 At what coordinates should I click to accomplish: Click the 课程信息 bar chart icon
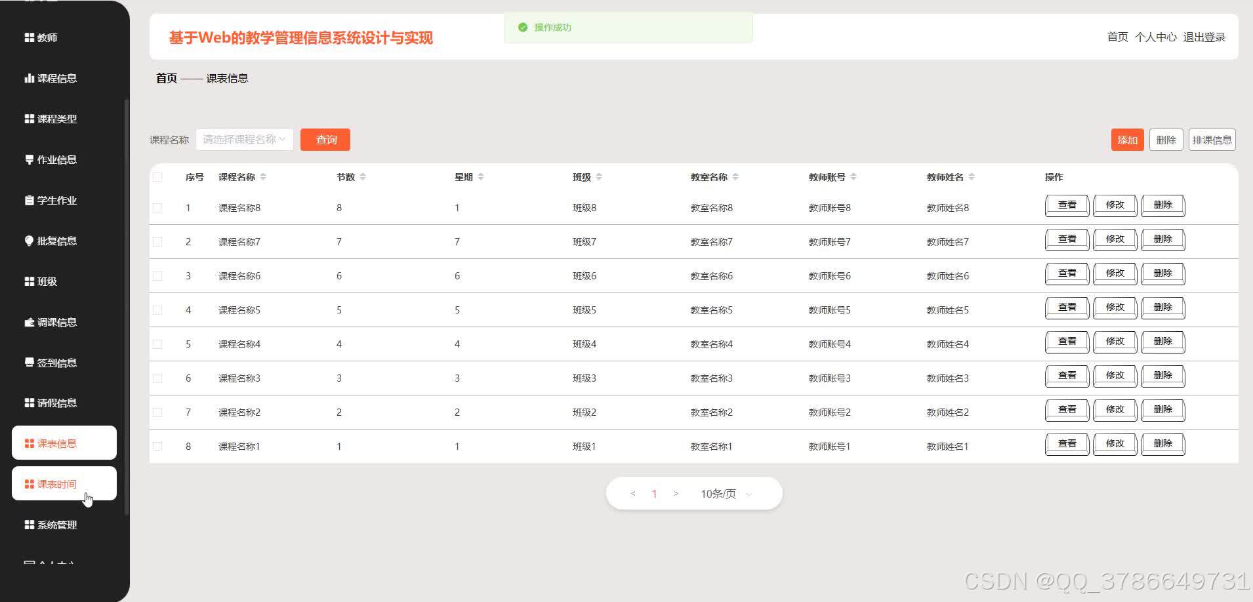pyautogui.click(x=29, y=78)
